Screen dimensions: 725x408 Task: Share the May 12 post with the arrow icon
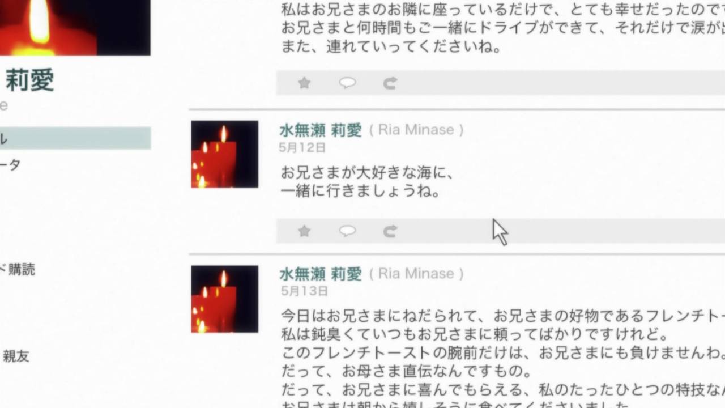tap(390, 231)
